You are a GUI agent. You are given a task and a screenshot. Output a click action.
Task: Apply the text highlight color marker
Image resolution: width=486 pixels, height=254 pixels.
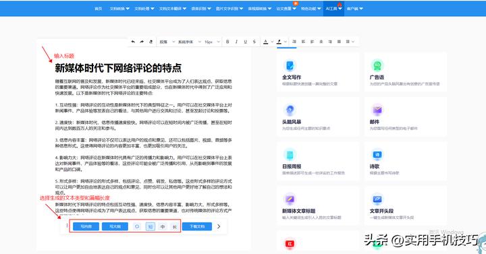279,42
